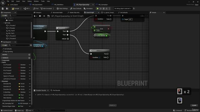The width and height of the screenshot is (200, 112).
Task: Save the current blueprint asset
Action: [x=3, y=9]
